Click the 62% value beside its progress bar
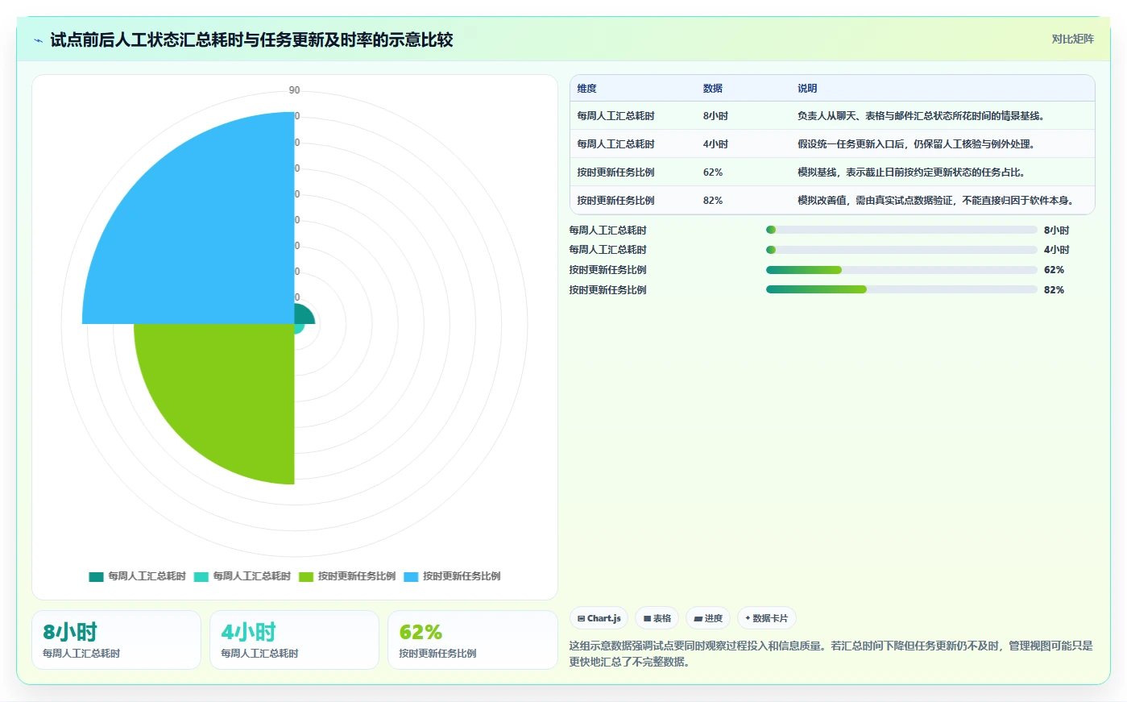Image resolution: width=1127 pixels, height=702 pixels. click(x=1054, y=270)
